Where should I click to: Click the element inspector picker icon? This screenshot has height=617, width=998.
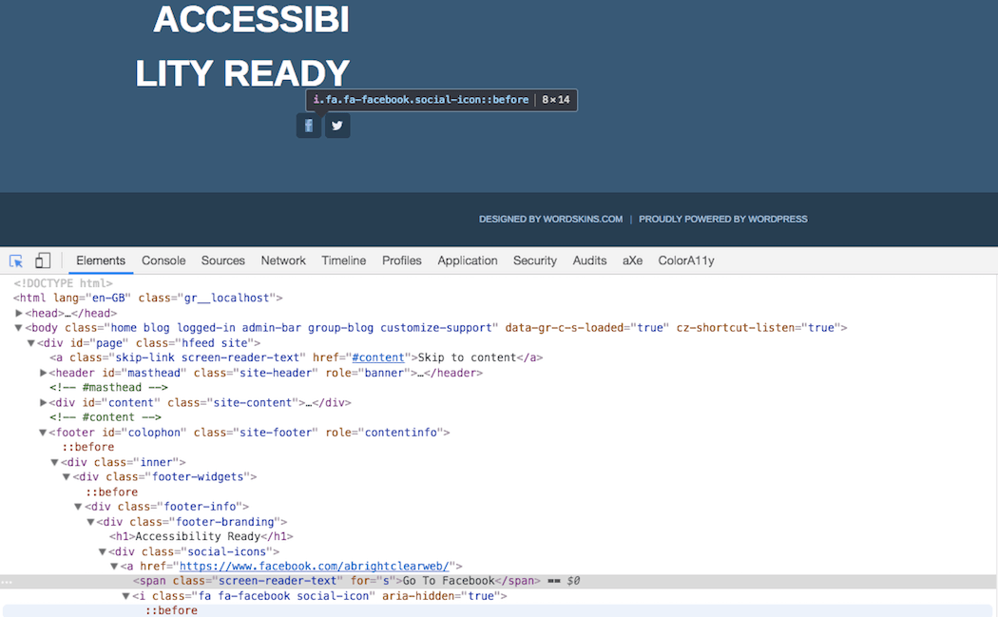[16, 260]
